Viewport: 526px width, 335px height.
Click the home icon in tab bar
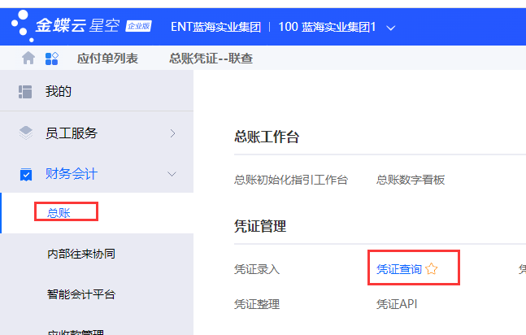click(x=28, y=58)
